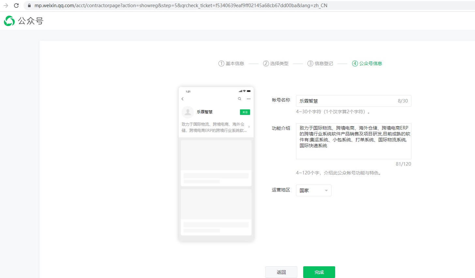Expand the description arrow in phone preview
The image size is (475, 278).
[x=249, y=127]
